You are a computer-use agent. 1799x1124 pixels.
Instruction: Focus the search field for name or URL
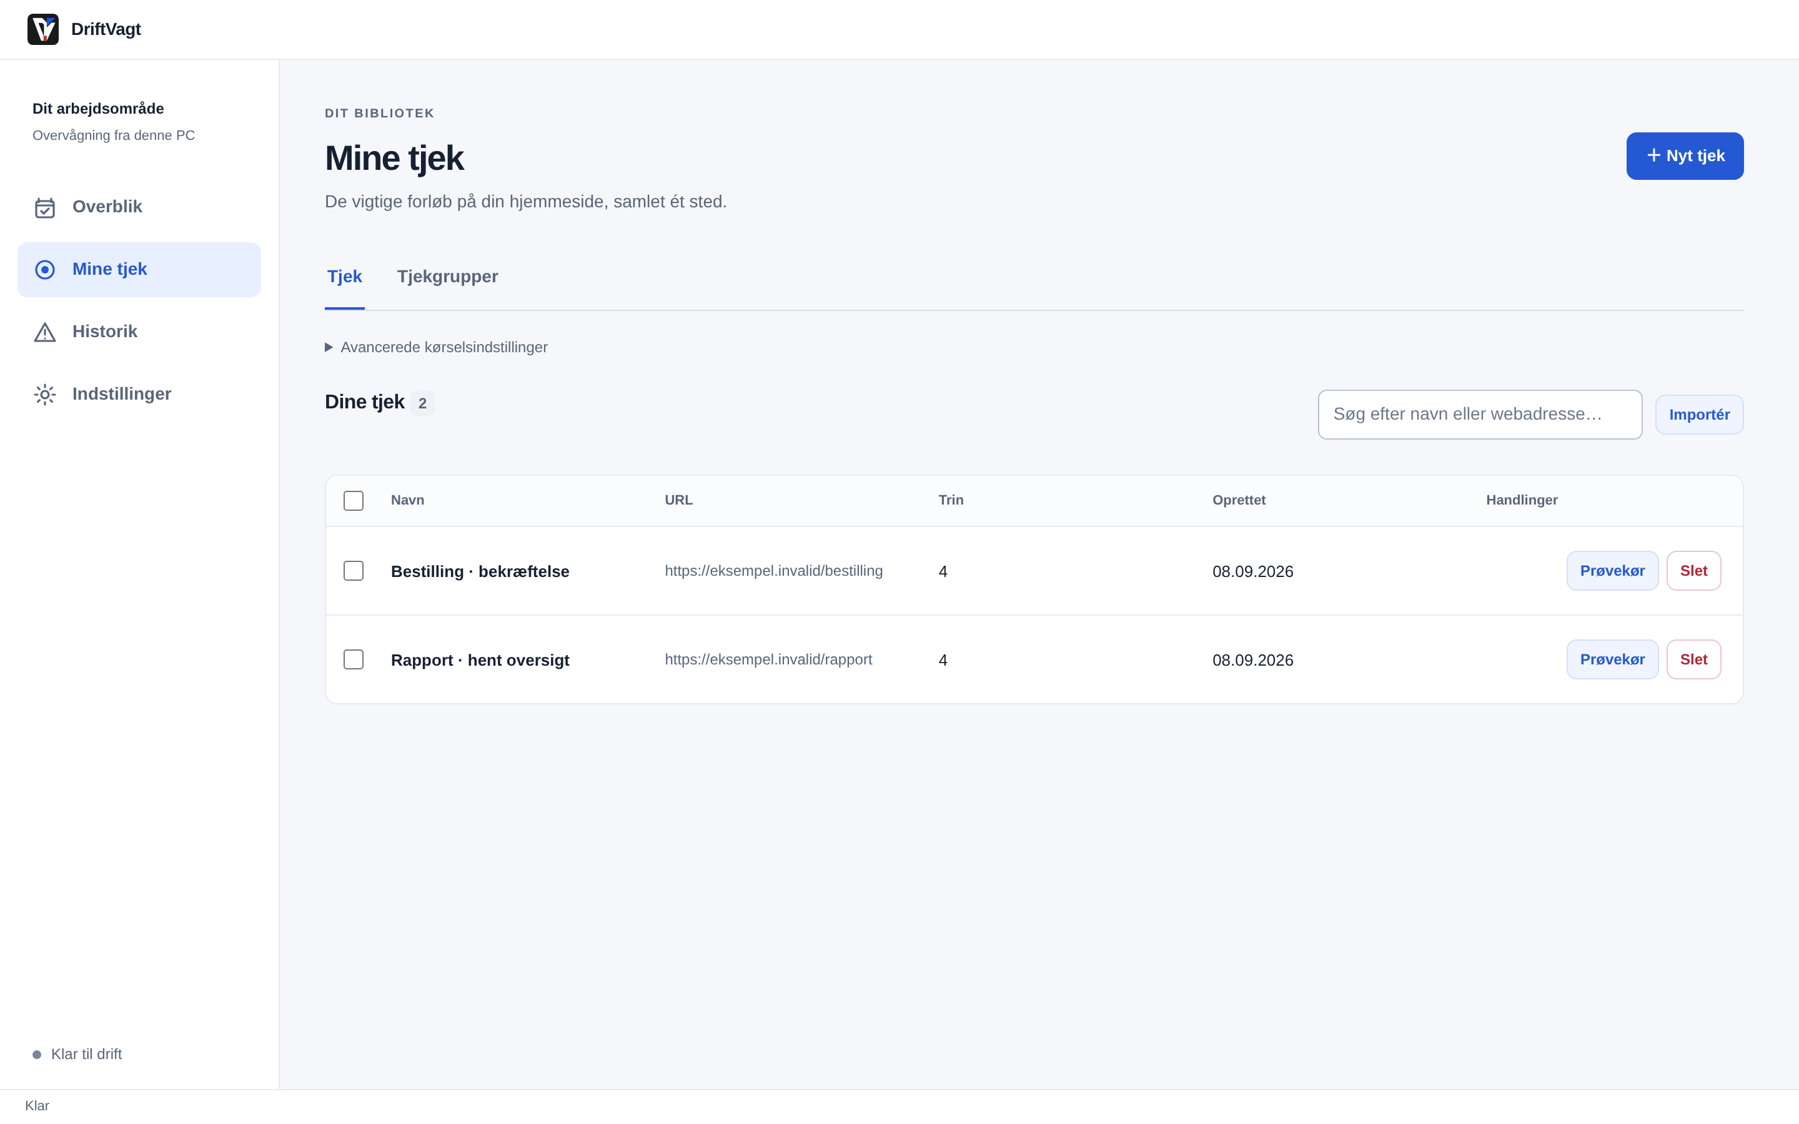[x=1479, y=415]
